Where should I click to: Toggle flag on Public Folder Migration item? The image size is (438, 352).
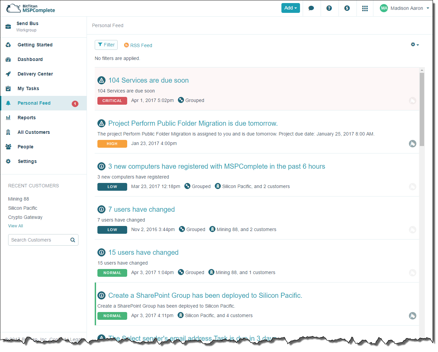pyautogui.click(x=413, y=144)
